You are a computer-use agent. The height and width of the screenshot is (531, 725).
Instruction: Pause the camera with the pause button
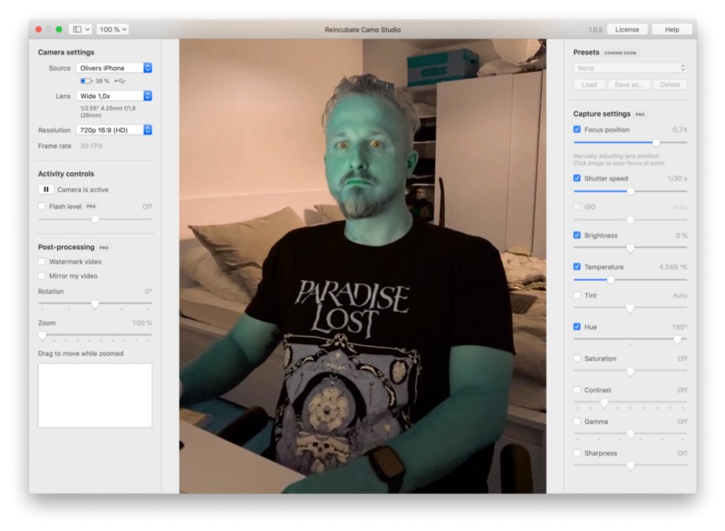tap(45, 190)
